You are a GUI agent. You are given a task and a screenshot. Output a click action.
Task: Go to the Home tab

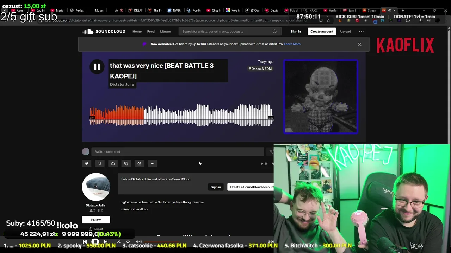(137, 31)
